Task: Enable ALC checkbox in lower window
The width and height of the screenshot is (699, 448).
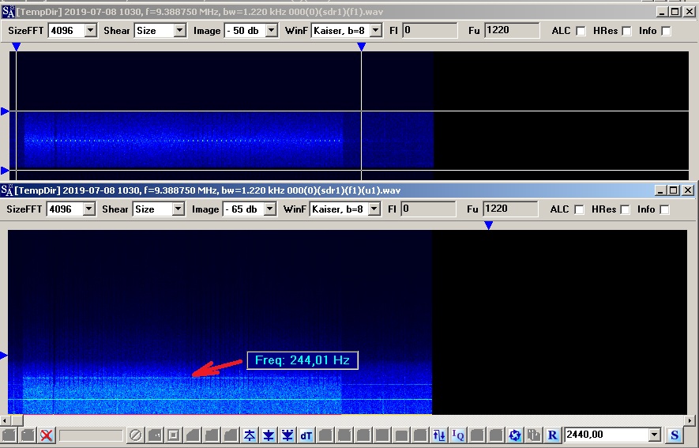Action: click(x=581, y=209)
